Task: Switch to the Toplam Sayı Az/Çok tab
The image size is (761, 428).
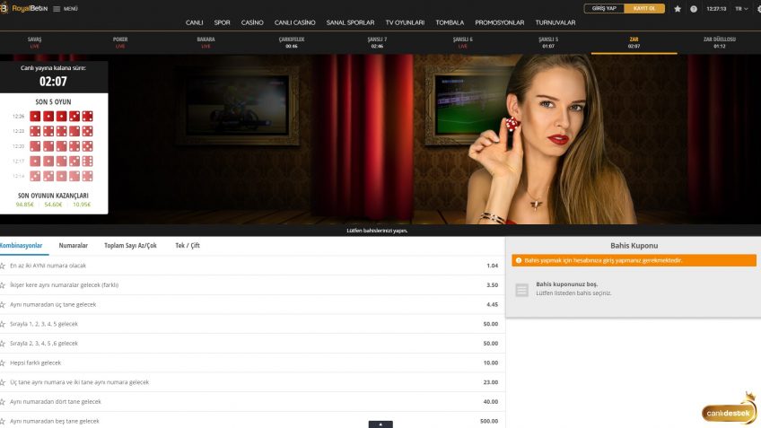Action: (x=130, y=246)
